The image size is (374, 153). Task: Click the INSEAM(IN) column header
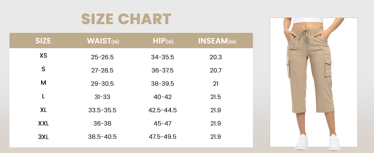pyautogui.click(x=217, y=41)
